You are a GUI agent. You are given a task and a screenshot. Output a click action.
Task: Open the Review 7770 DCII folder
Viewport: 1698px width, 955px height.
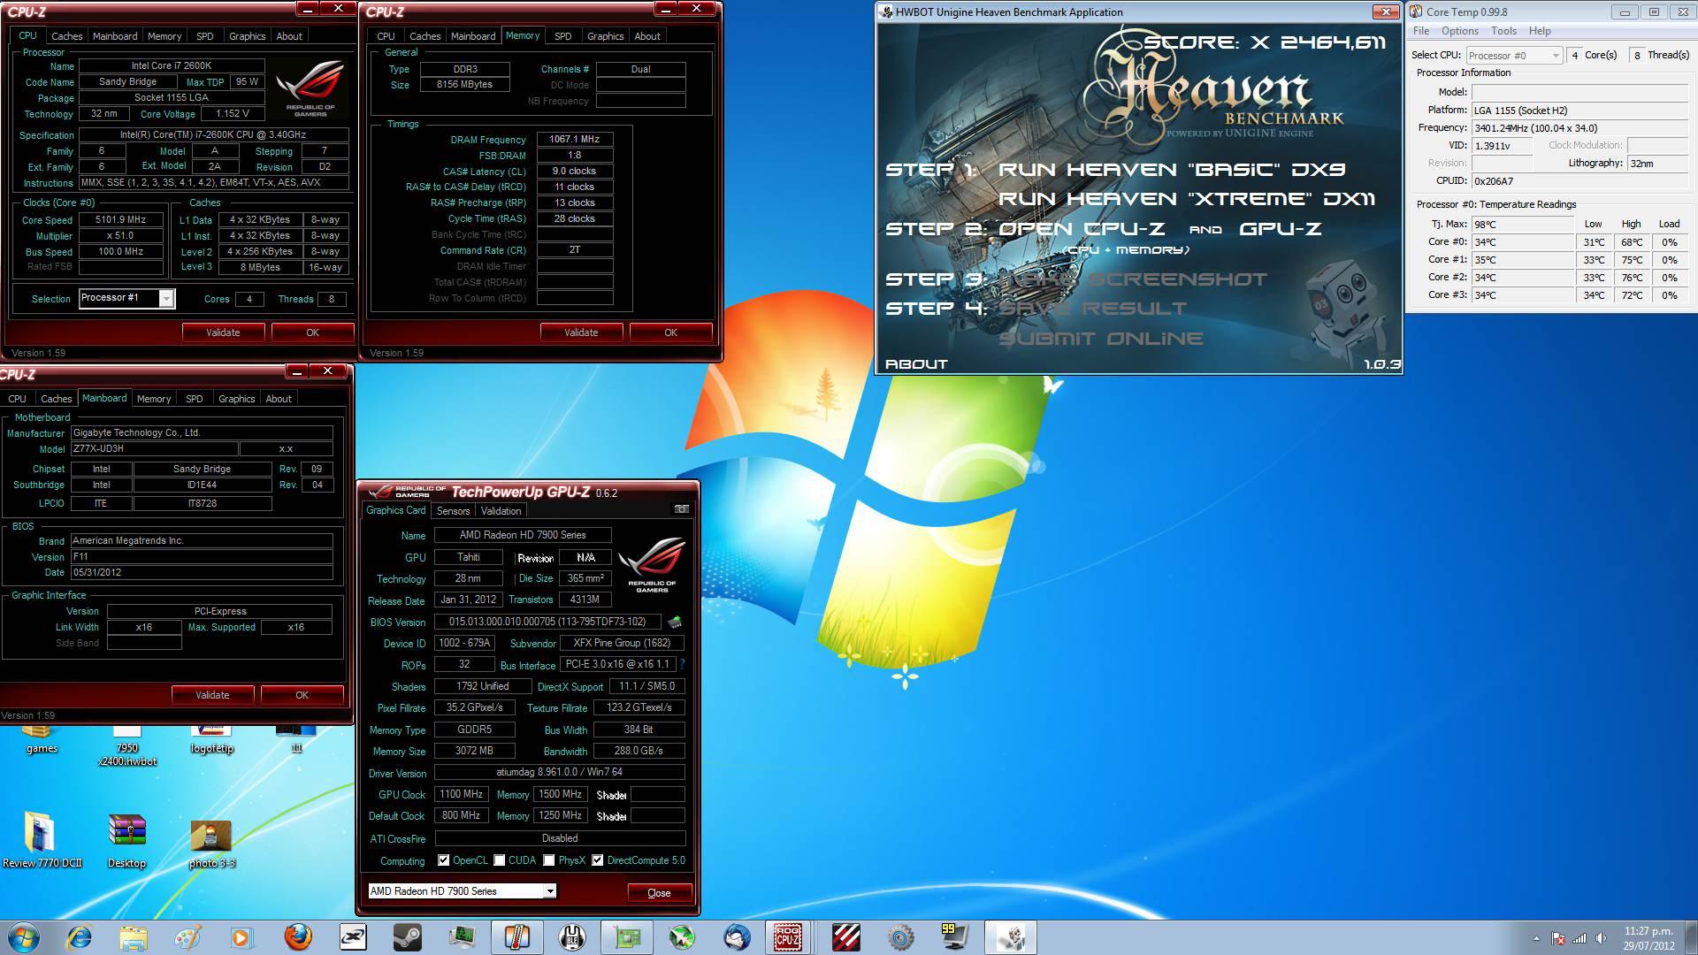[x=42, y=840]
